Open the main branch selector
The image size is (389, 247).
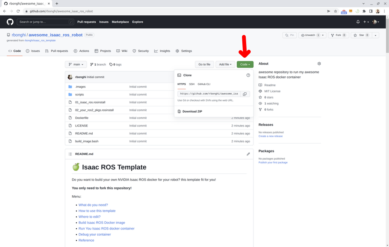pos(76,64)
